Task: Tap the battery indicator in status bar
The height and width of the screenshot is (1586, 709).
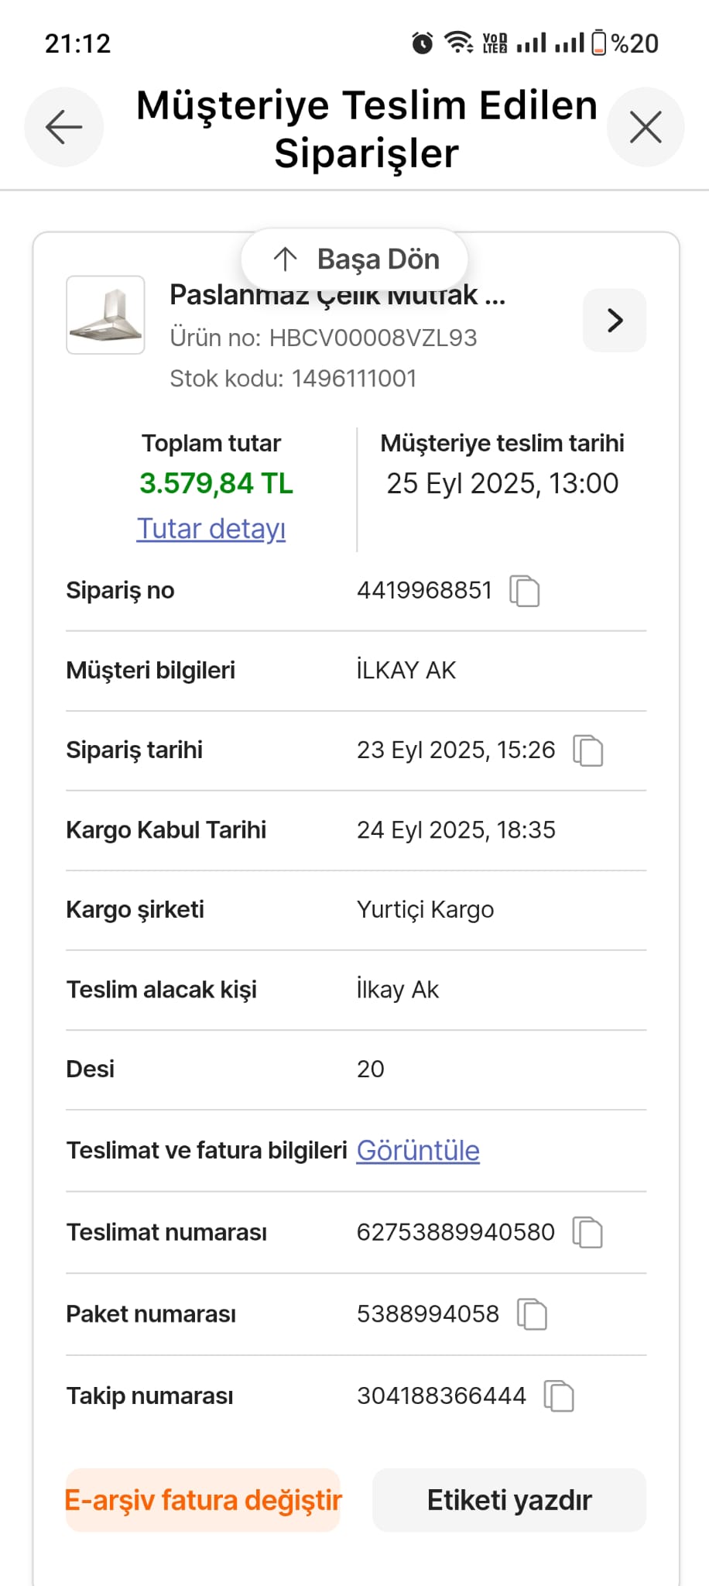Action: [x=599, y=43]
